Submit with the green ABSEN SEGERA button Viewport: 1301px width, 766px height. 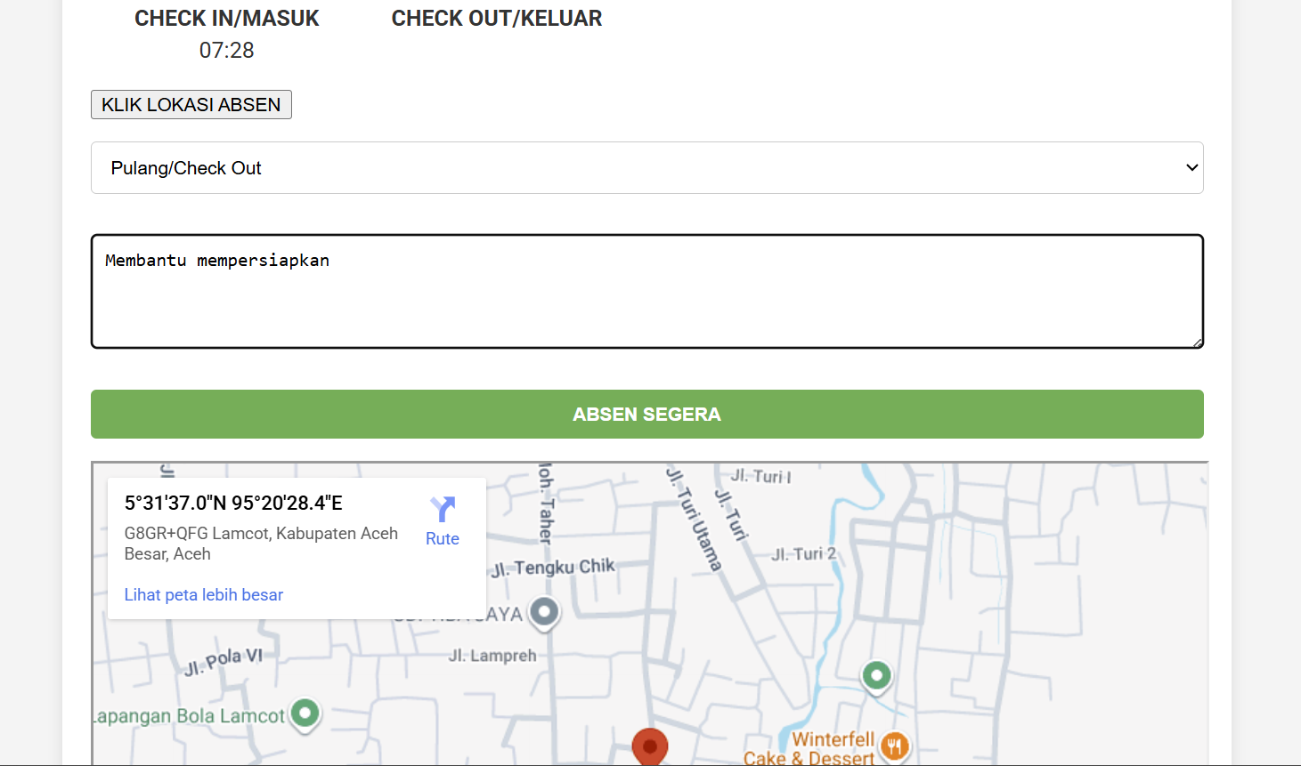click(x=646, y=415)
